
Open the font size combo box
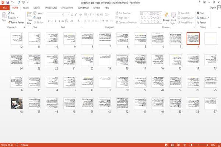[67, 15]
